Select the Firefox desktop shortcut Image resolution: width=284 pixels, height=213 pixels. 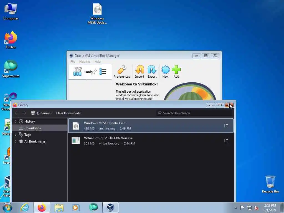pyautogui.click(x=11, y=40)
